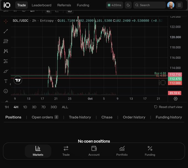Image resolution: width=188 pixels, height=168 pixels.
Task: Open the Referrals page
Action: (64, 5)
